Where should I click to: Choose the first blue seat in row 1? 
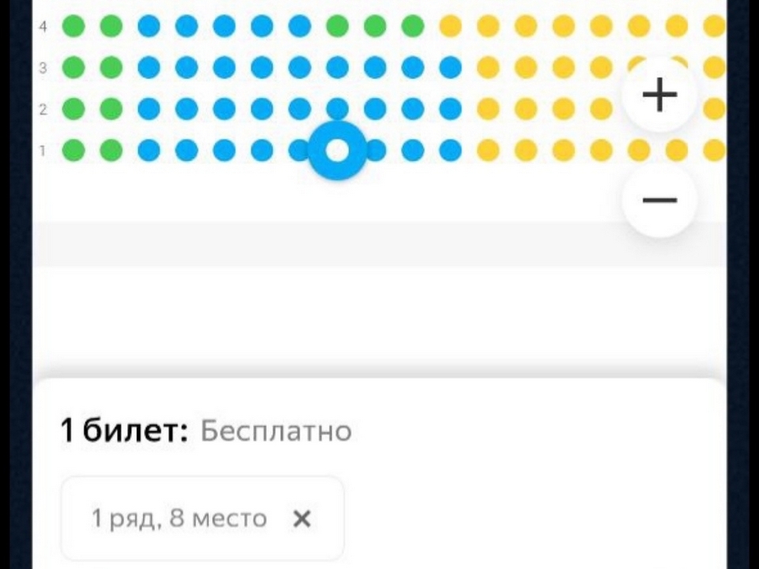tap(149, 149)
